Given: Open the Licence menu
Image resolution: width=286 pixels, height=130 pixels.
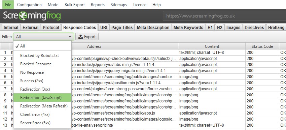Looking at the screenshot, I should tap(140, 5).
